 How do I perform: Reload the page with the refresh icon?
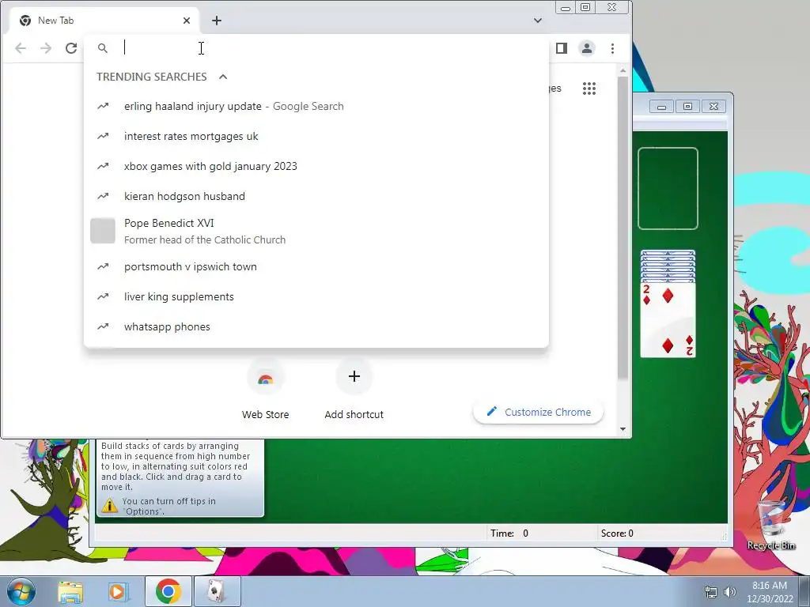(71, 48)
